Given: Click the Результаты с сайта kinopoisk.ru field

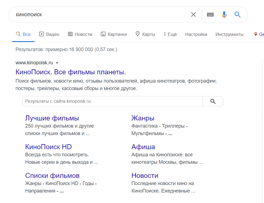Looking at the screenshot, I should (x=112, y=101).
